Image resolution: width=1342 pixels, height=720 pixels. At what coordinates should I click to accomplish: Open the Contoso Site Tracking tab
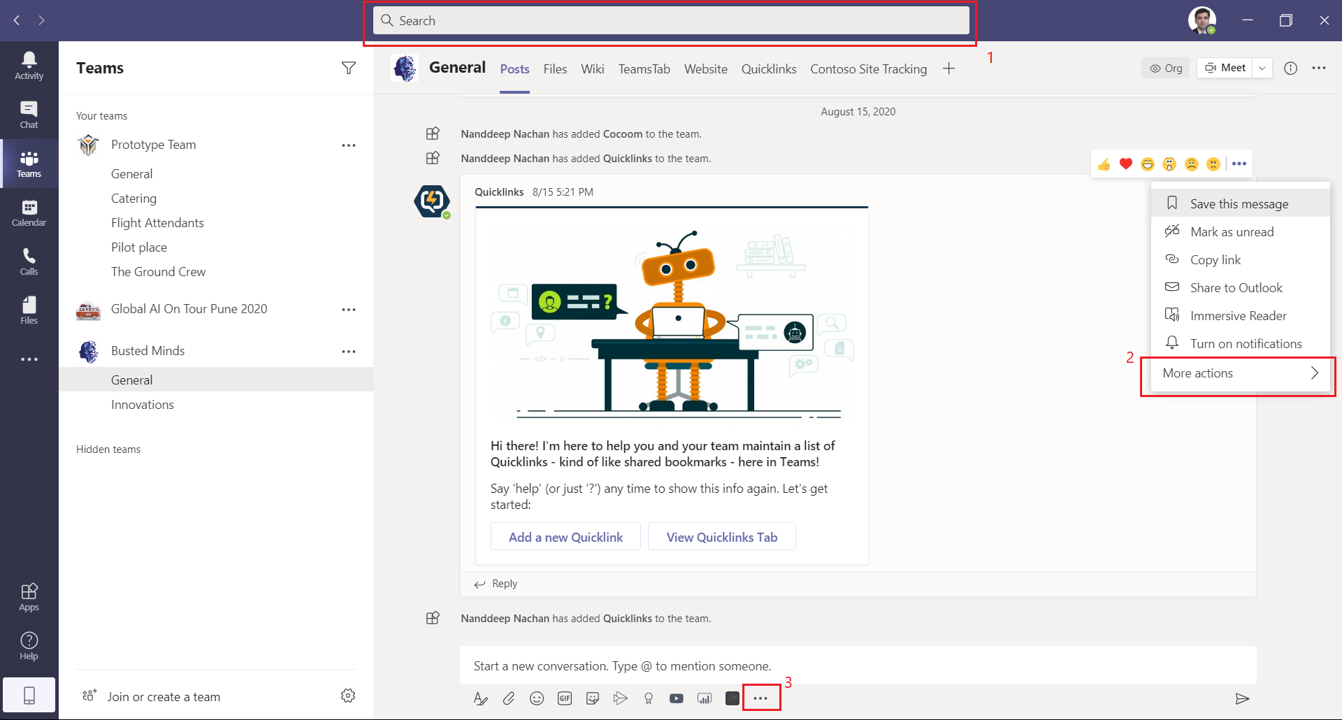point(868,69)
